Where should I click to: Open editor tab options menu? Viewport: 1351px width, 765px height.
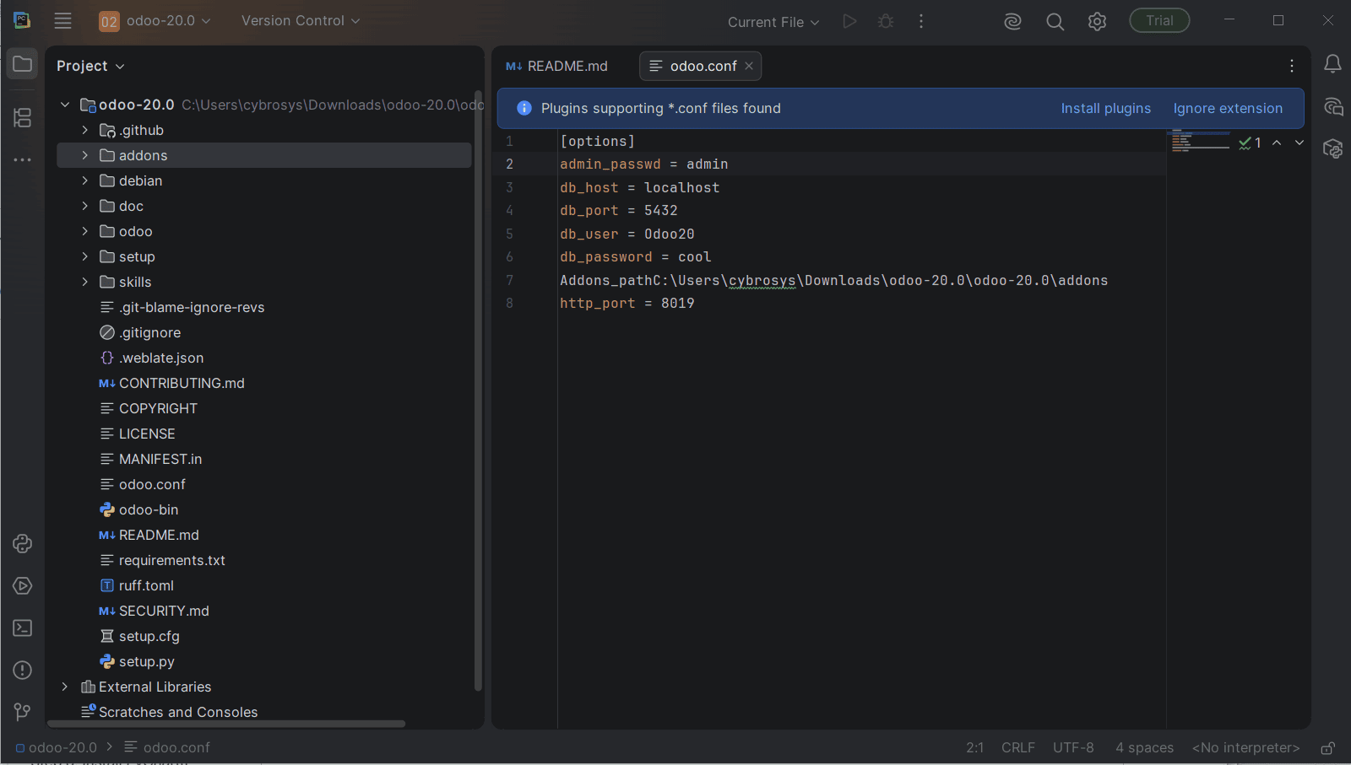coord(1291,66)
